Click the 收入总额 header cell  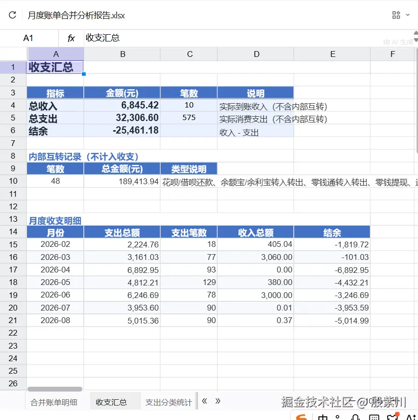tap(256, 232)
